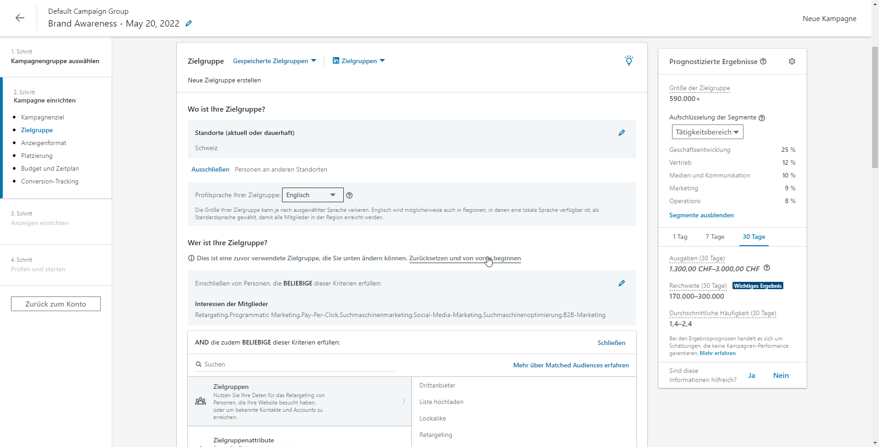The image size is (879, 447).
Task: Click the Suchen search field
Action: click(x=295, y=364)
